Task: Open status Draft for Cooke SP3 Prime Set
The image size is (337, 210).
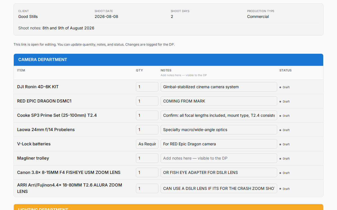Action: click(284, 116)
